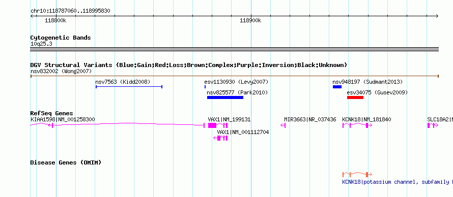Select the SLC18A2 gene glyph
This screenshot has height=197, width=453.
pos(433,125)
